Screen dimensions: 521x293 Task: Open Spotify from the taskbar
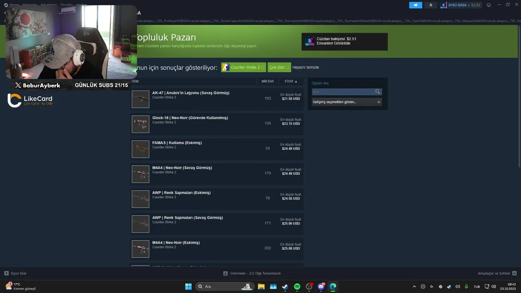click(x=297, y=286)
